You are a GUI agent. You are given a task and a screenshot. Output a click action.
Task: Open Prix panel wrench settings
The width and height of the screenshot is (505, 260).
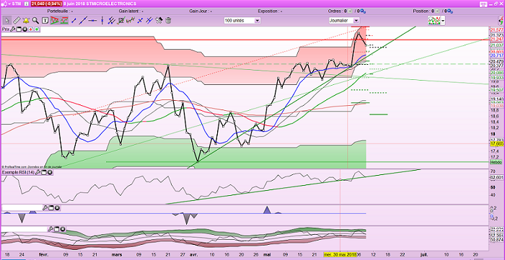(12, 30)
